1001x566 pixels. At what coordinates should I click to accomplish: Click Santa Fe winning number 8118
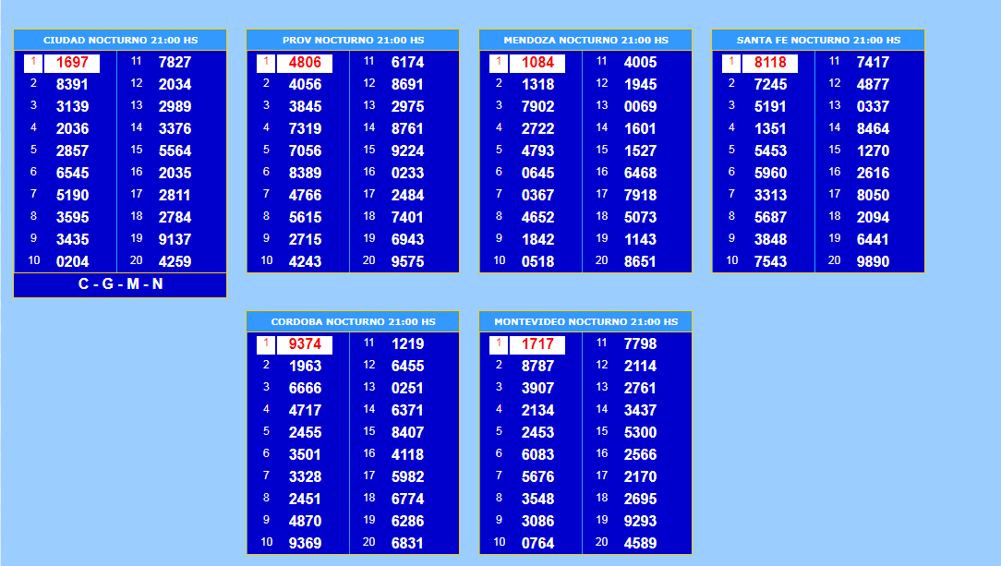click(770, 63)
